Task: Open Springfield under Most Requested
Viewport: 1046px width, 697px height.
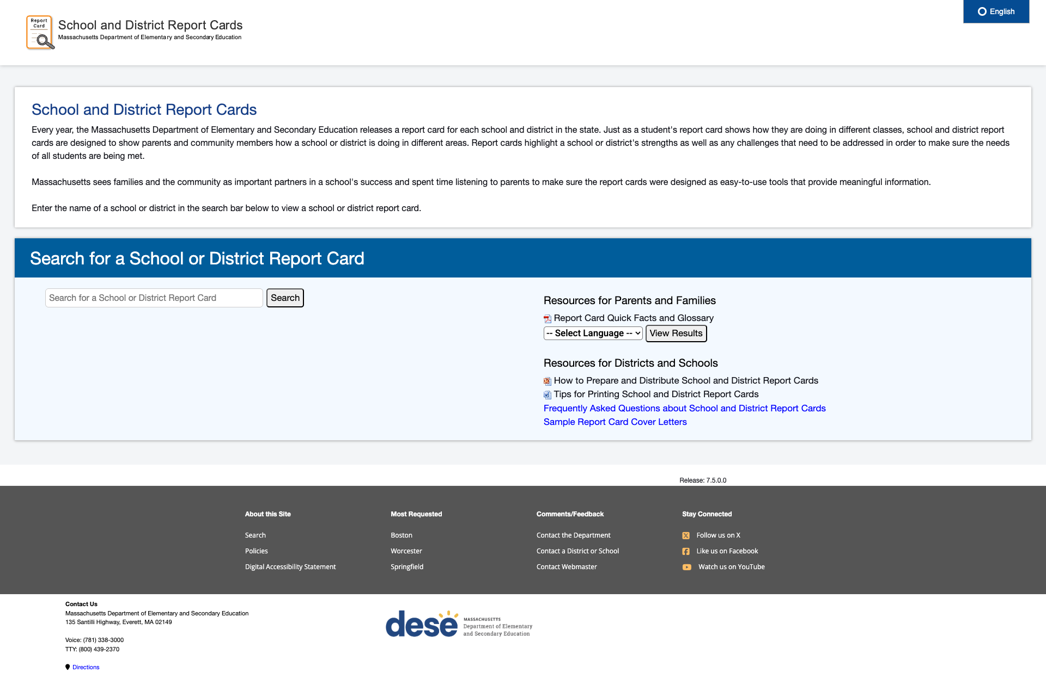Action: (407, 567)
